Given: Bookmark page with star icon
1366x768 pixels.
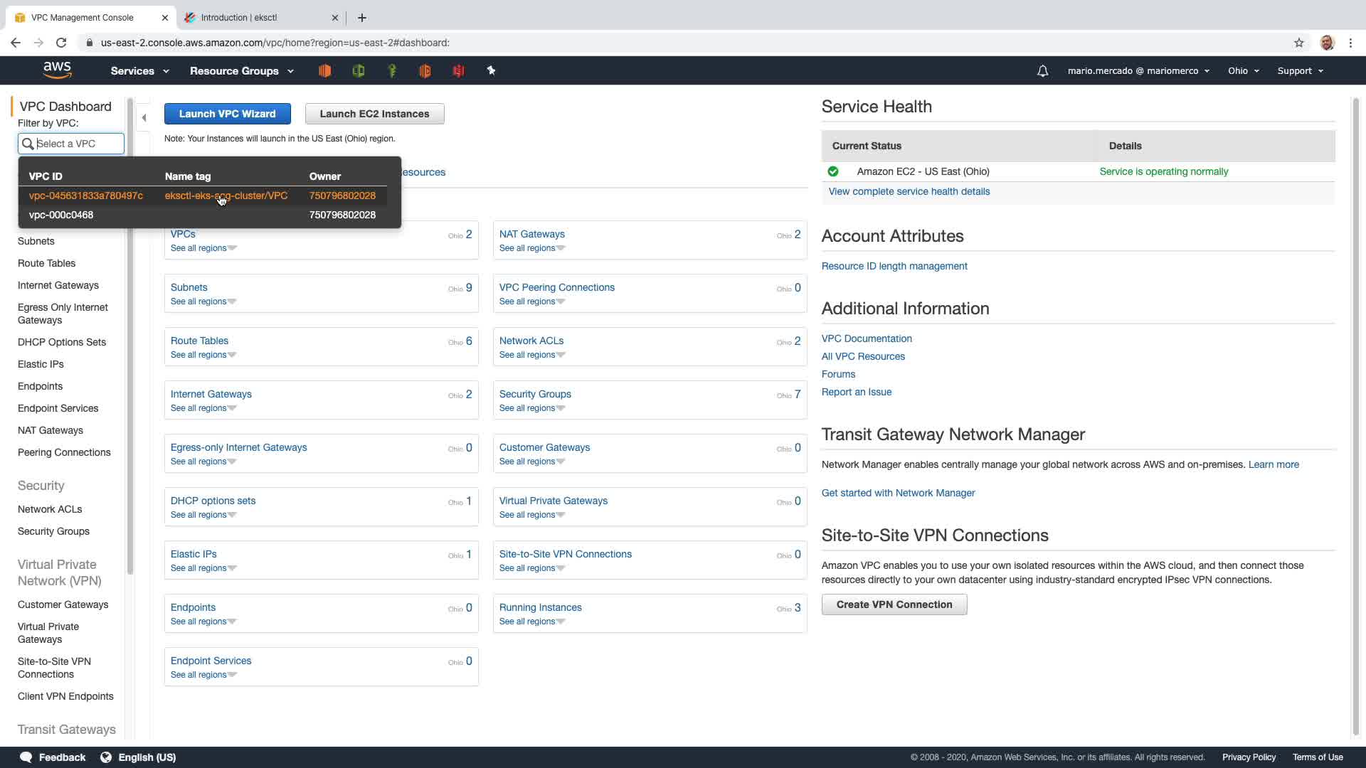Looking at the screenshot, I should (x=1299, y=43).
